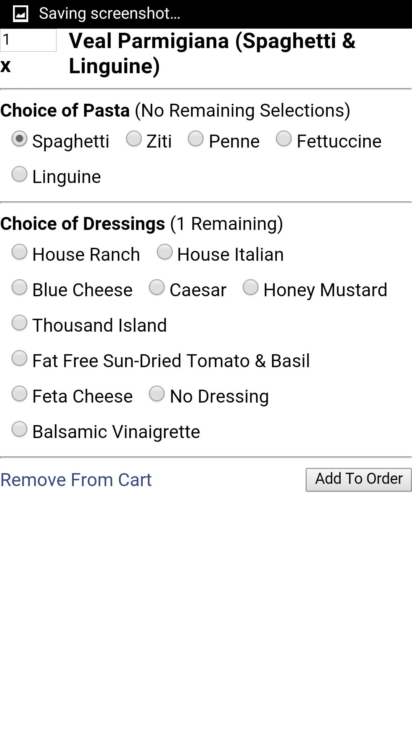Image resolution: width=412 pixels, height=732 pixels.
Task: Choose Blue Cheese dressing
Action: point(19,287)
